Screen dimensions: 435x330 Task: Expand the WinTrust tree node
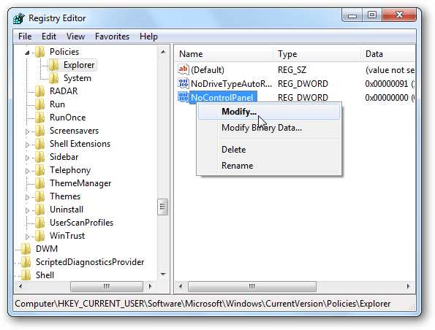27,237
